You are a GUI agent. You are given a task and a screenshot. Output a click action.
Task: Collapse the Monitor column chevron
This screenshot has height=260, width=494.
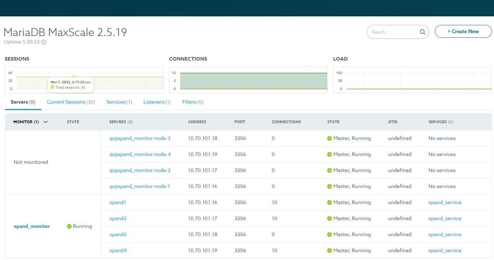(x=45, y=122)
